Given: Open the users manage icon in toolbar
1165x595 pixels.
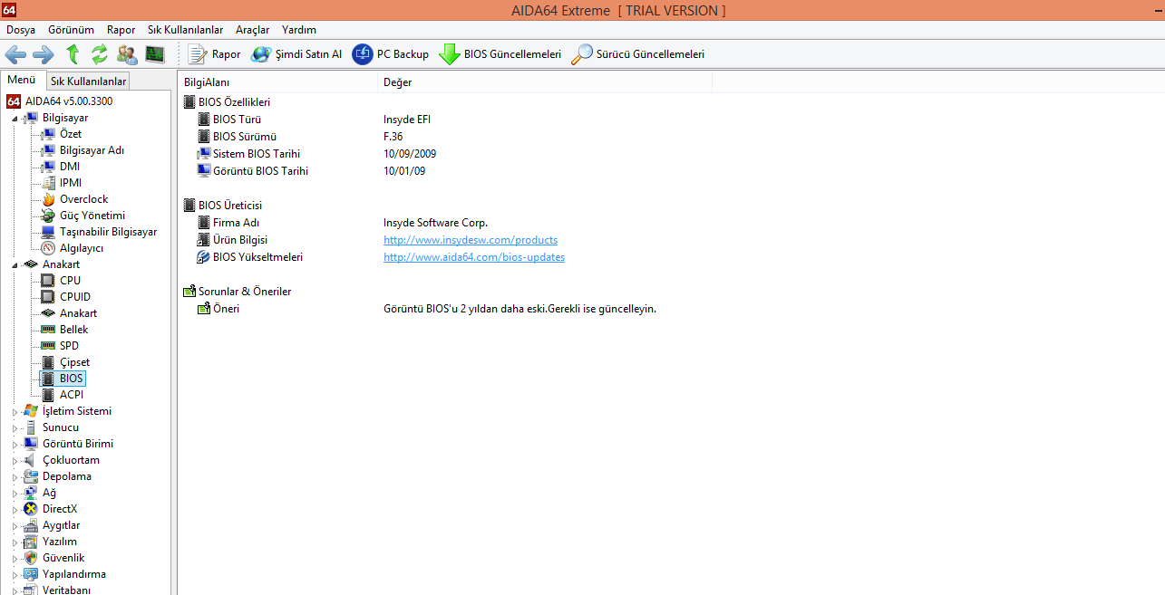Looking at the screenshot, I should 128,54.
